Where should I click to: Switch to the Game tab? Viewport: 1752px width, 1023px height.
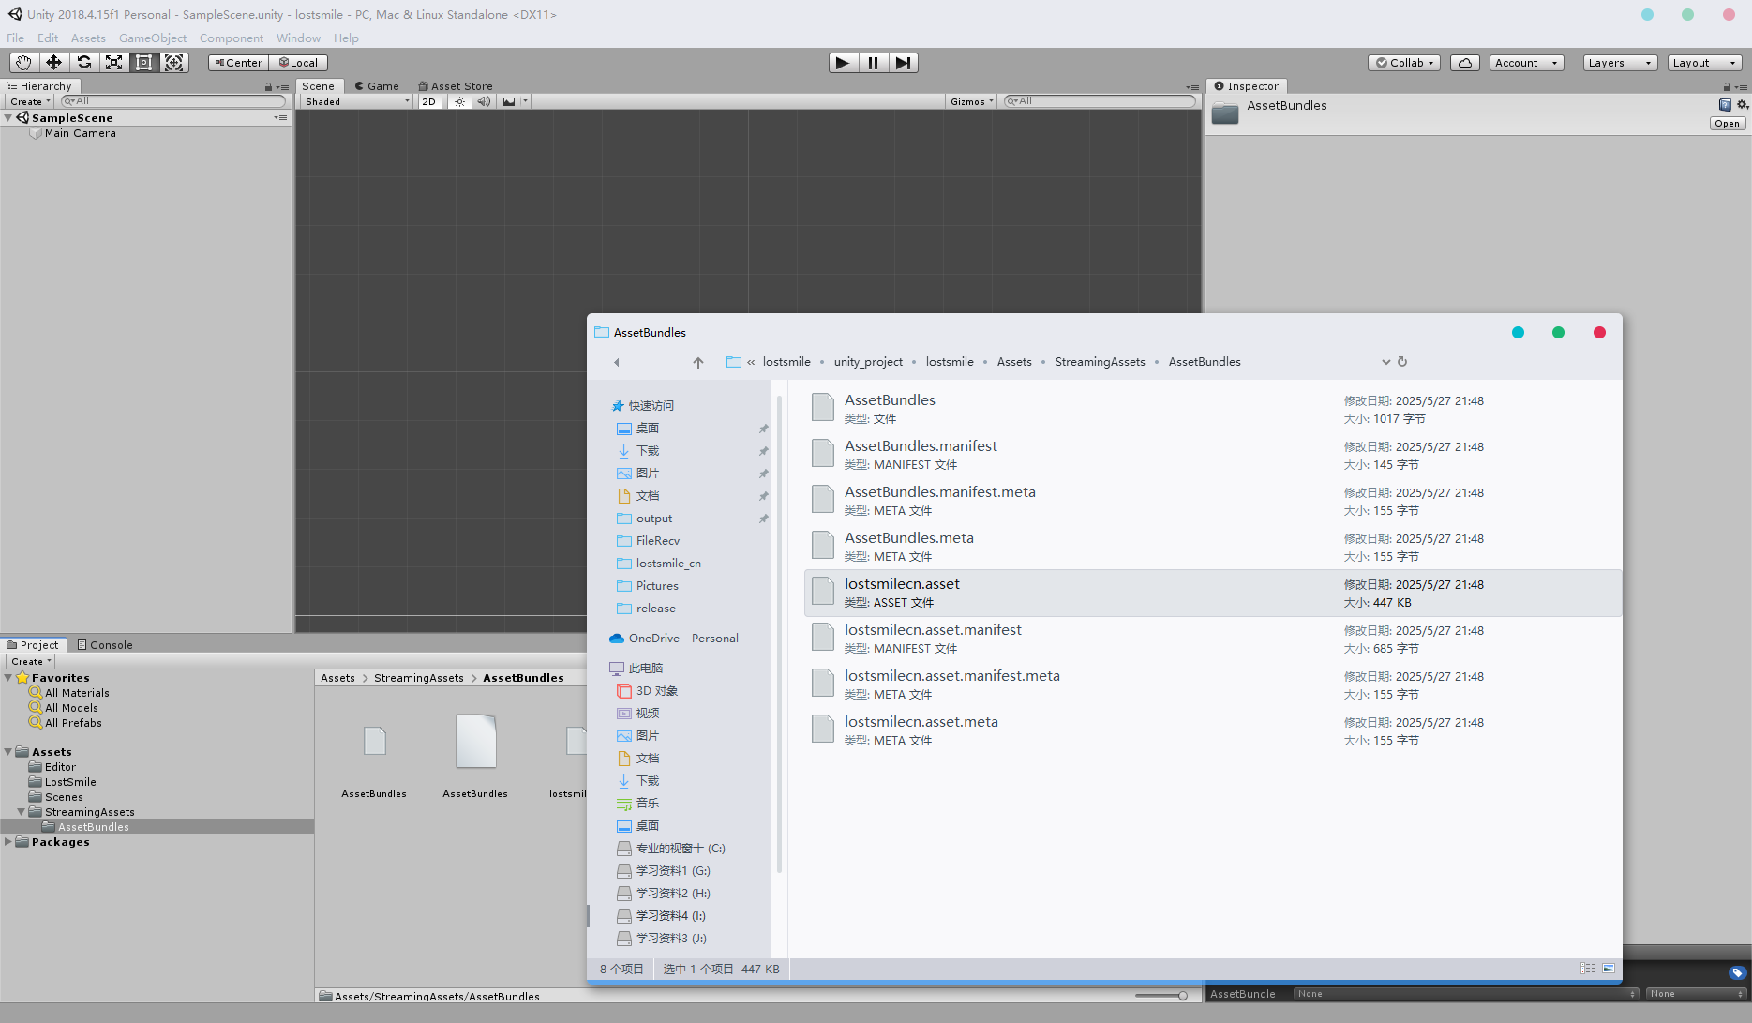pos(377,85)
